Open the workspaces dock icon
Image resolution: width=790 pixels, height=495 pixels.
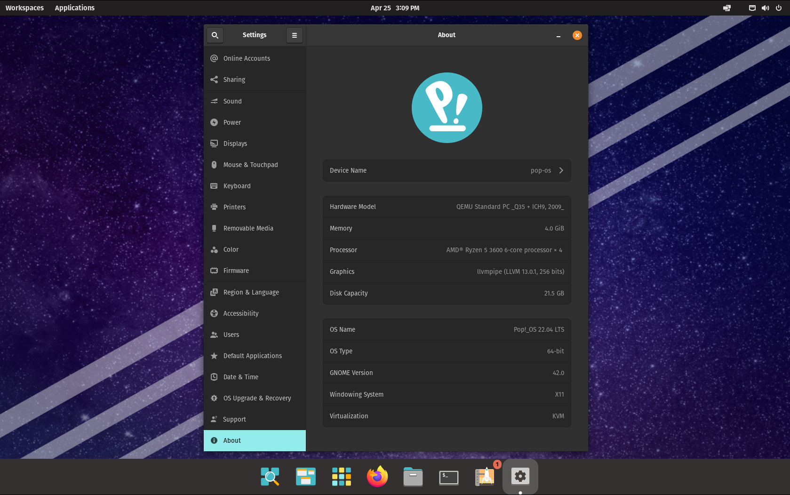click(306, 477)
